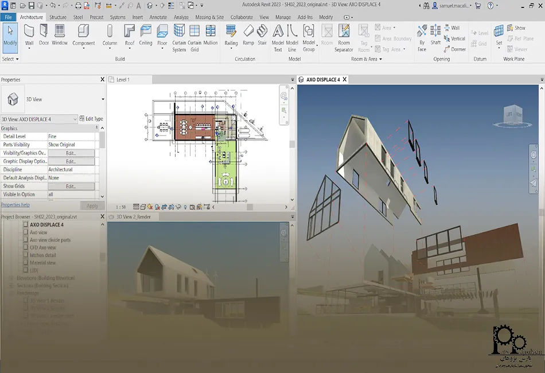Viewport: 545px width, 373px height.
Task: Open the kitchen detail view in browser
Action: tap(43, 255)
